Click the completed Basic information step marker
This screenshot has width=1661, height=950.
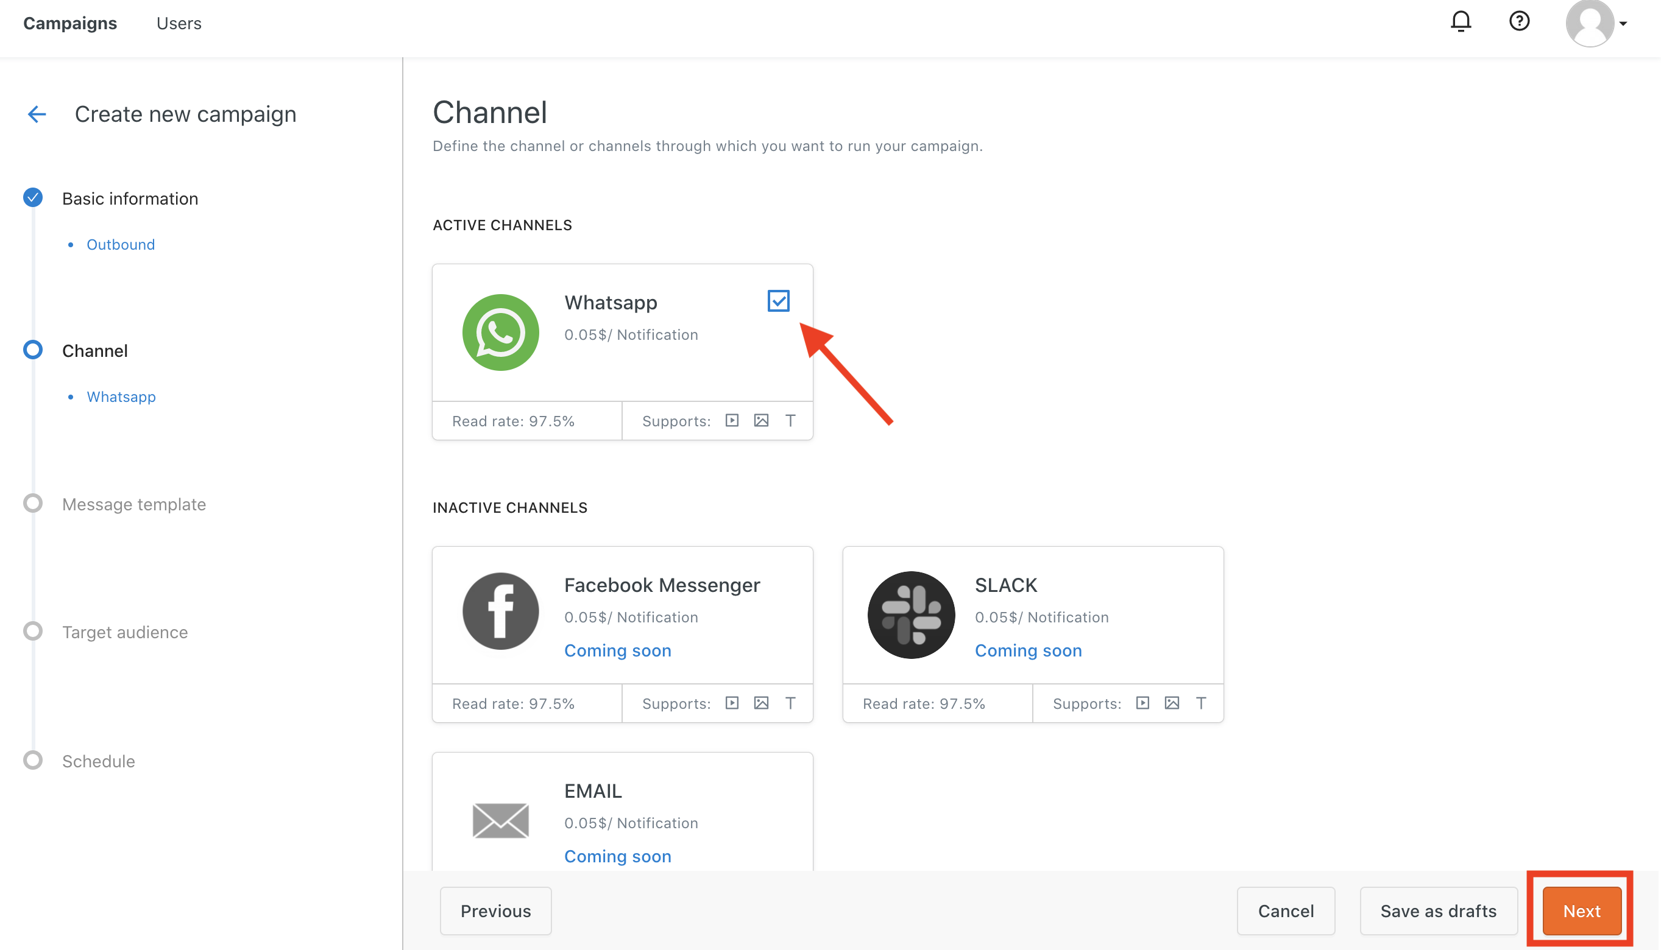[x=33, y=197]
